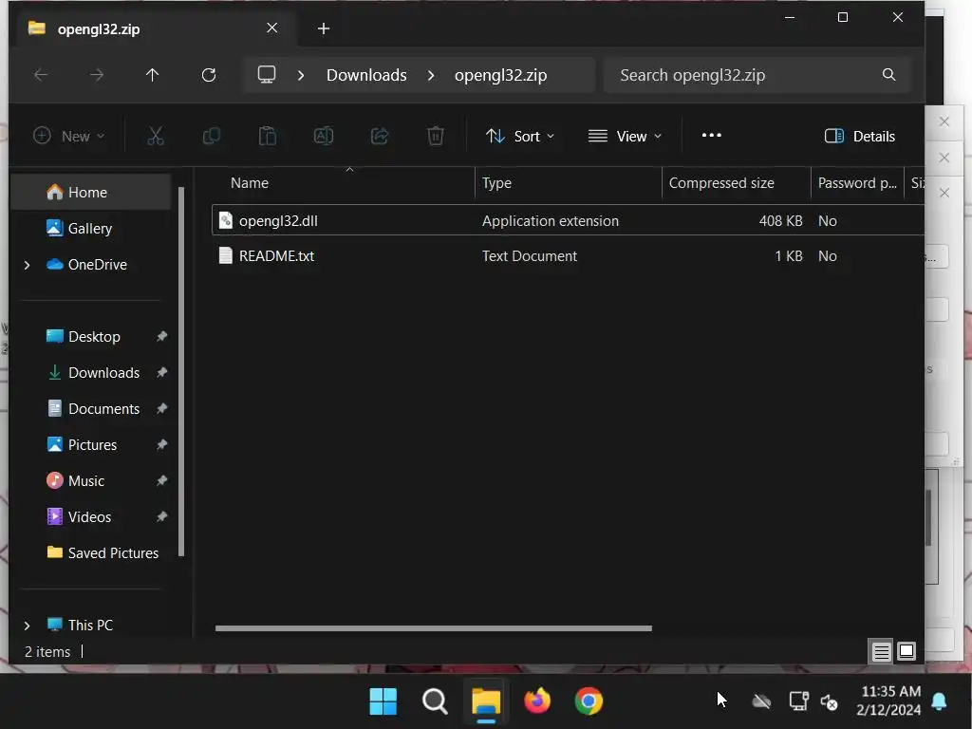Open Downloads in the navigation pane
Viewport: 972px width, 729px height.
pyautogui.click(x=103, y=372)
